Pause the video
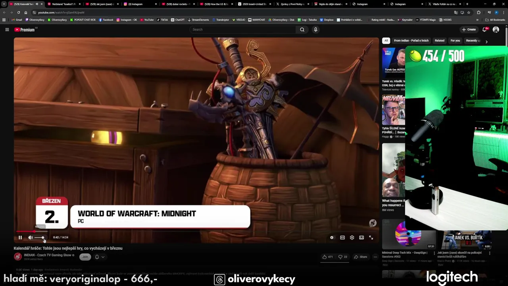The width and height of the screenshot is (508, 286). (x=20, y=238)
